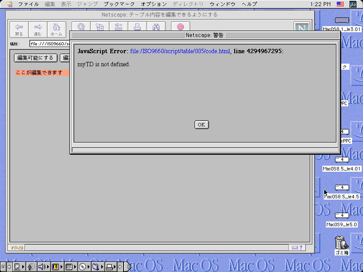Click the Back (戻る) toolbar button

click(x=19, y=30)
